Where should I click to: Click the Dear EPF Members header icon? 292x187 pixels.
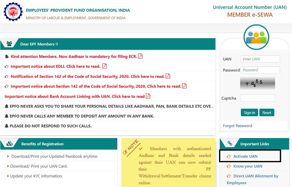[x=9, y=44]
